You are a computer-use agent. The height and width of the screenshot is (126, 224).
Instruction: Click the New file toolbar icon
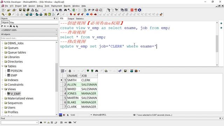pyautogui.click(x=3, y=10)
